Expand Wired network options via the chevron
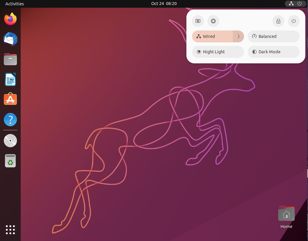Image resolution: width=308 pixels, height=241 pixels. click(238, 36)
